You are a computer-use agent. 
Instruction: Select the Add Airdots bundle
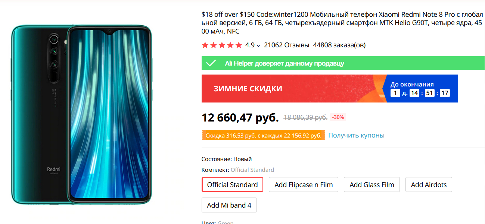coord(429,184)
